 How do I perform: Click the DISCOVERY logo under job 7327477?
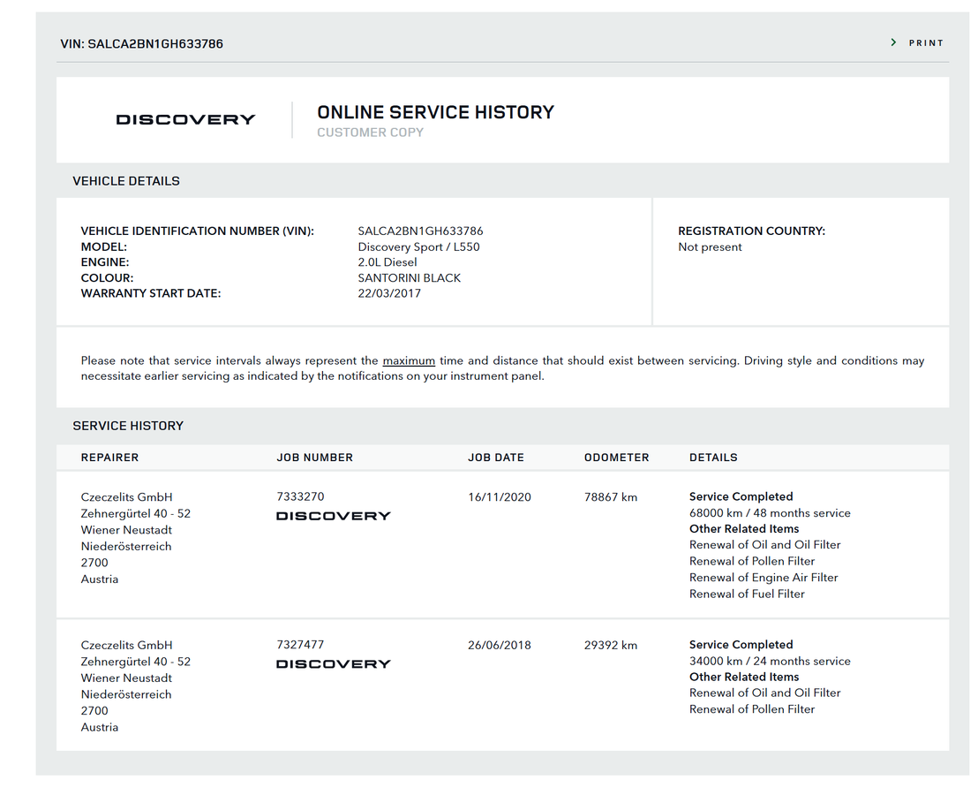(333, 664)
